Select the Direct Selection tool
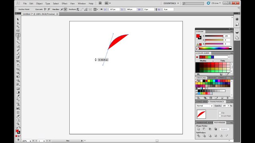This screenshot has width=255, height=143. (18, 23)
